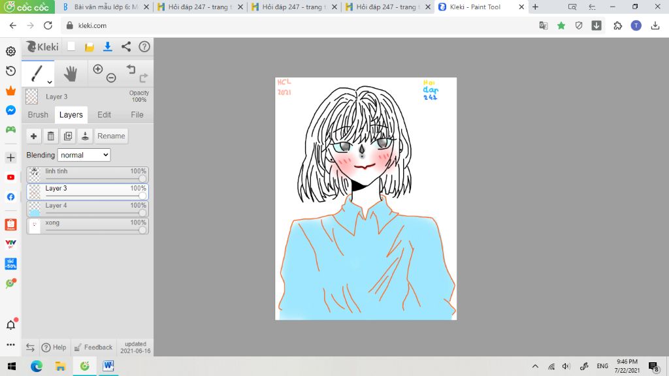Open YouTube from the sidebar

pyautogui.click(x=10, y=178)
